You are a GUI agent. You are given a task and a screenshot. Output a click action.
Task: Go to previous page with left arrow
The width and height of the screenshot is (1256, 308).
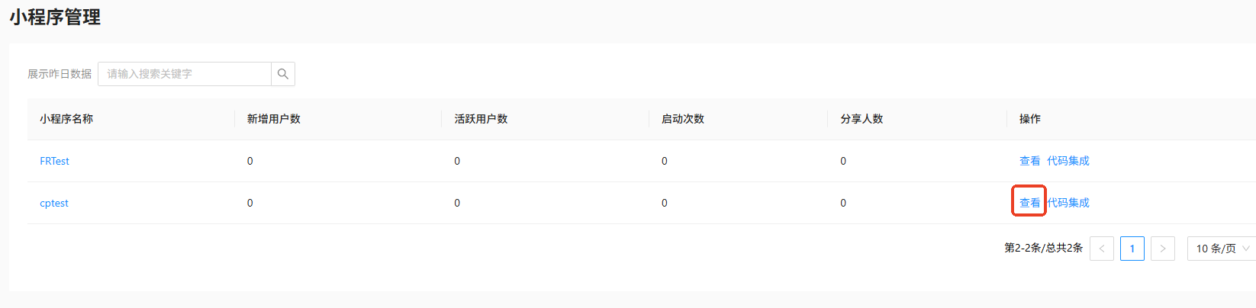click(x=1102, y=249)
